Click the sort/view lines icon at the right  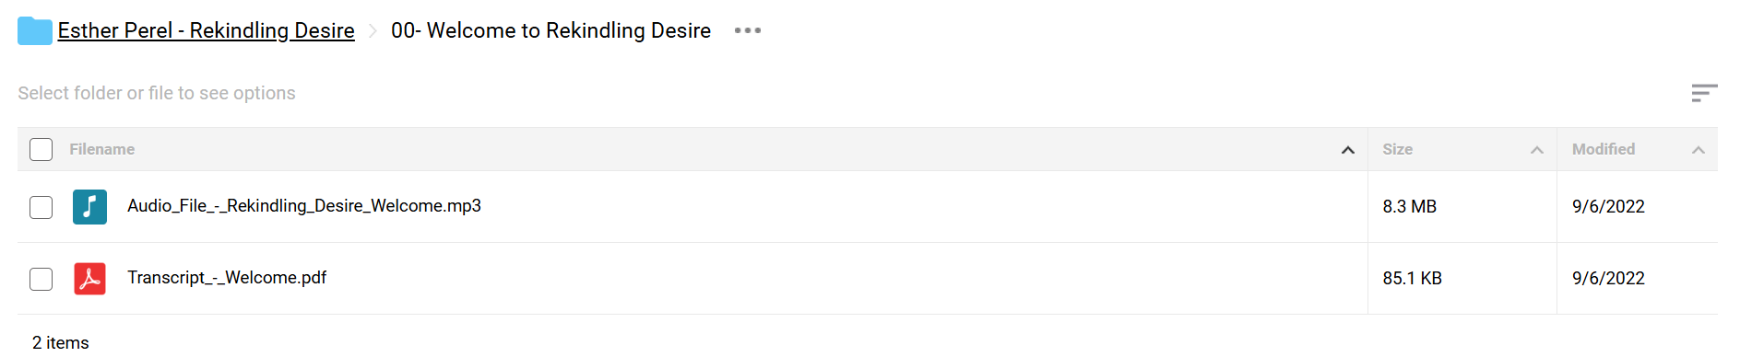click(1704, 93)
